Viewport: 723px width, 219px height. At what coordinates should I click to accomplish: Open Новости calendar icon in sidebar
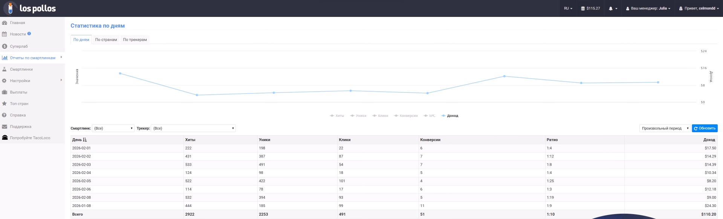pos(5,34)
